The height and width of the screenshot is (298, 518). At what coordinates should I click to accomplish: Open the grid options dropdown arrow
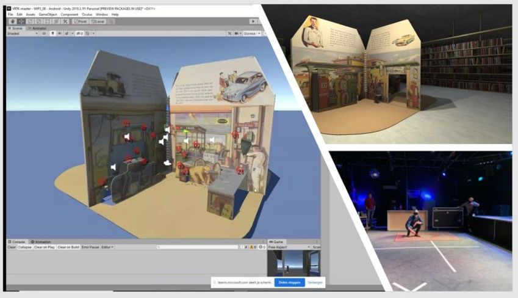[x=93, y=34]
